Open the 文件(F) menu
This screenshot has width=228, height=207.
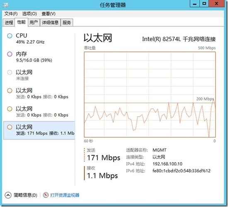click(x=11, y=14)
